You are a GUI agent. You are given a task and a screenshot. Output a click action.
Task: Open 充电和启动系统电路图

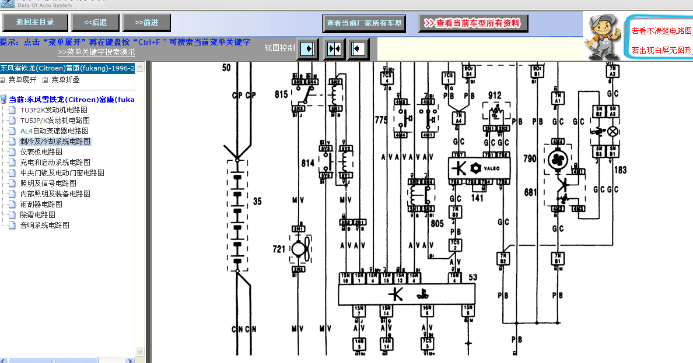click(x=55, y=163)
